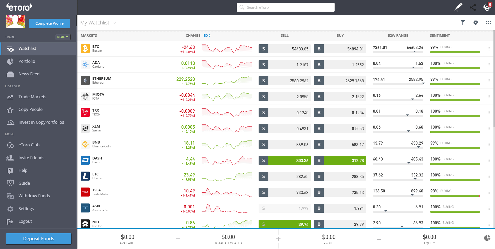This screenshot has height=249, width=495.
Task: Open the watchlist filter icon
Action: pyautogui.click(x=463, y=23)
